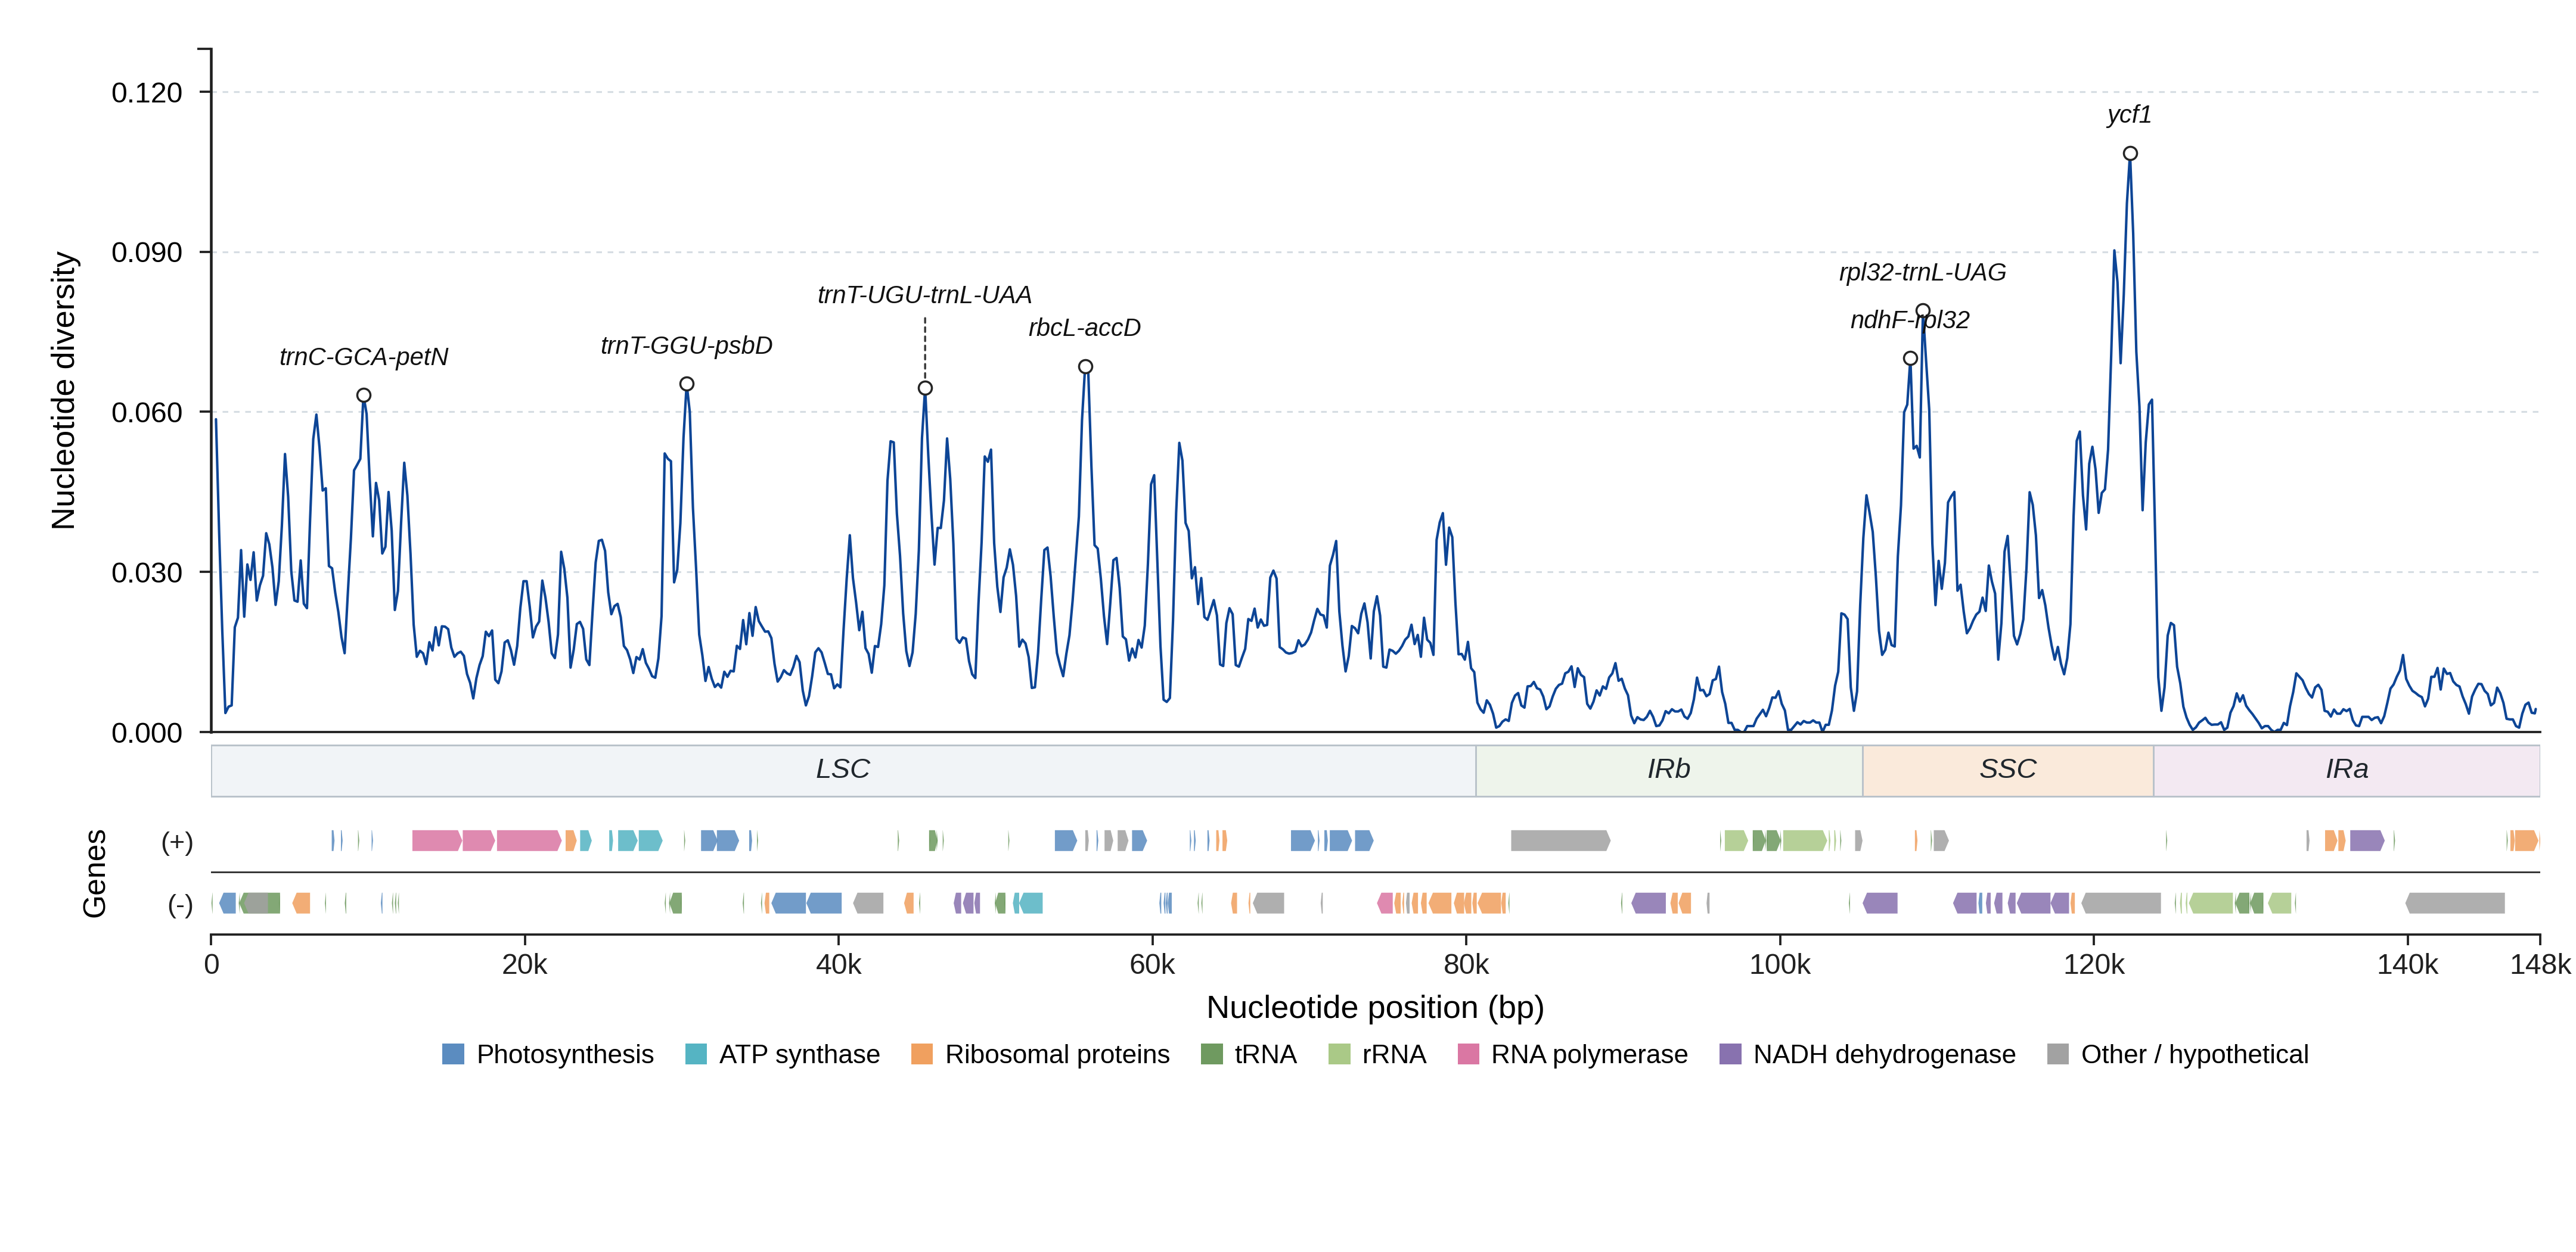This screenshot has width=2576, height=1252.
Task: Select the '80k' x-axis tick label
Action: (x=1466, y=966)
